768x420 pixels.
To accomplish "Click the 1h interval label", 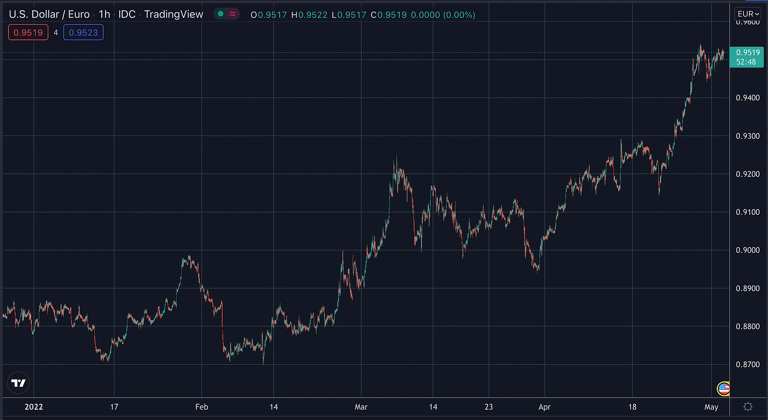I will (x=104, y=14).
